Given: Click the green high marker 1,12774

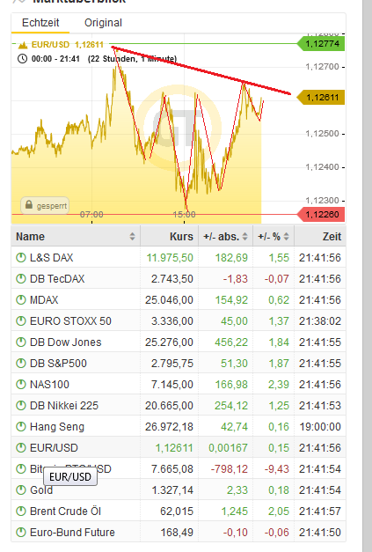Looking at the screenshot, I should point(321,44).
